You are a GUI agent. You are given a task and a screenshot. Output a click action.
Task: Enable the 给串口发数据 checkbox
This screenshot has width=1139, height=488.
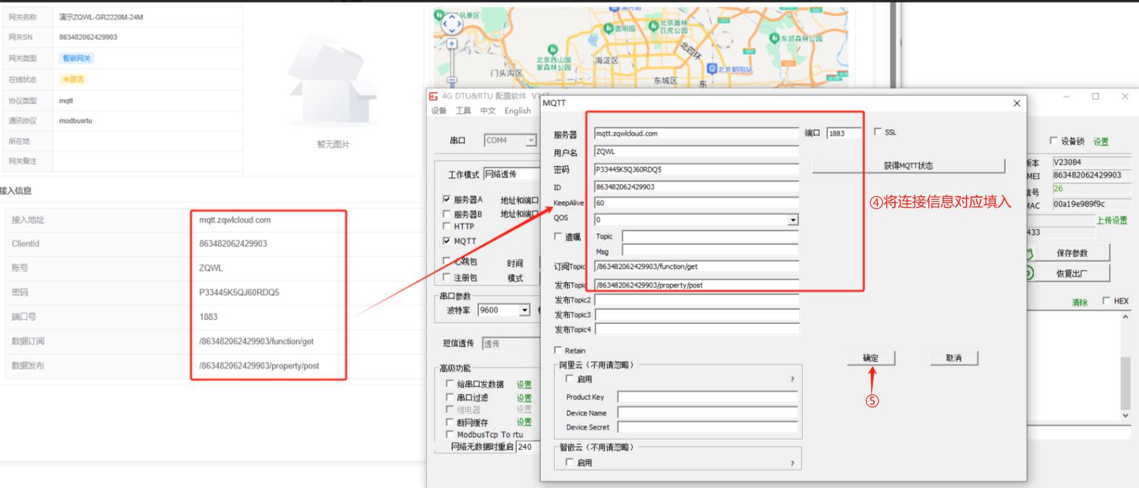[x=449, y=384]
